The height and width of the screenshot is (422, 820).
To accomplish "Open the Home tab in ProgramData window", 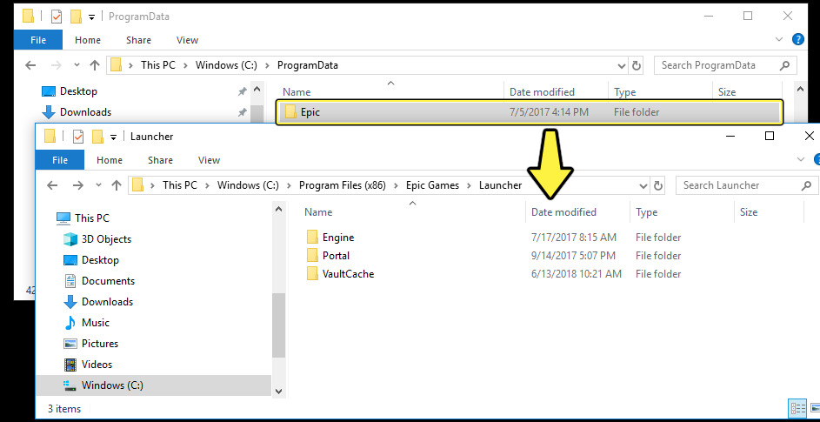I will 87,40.
